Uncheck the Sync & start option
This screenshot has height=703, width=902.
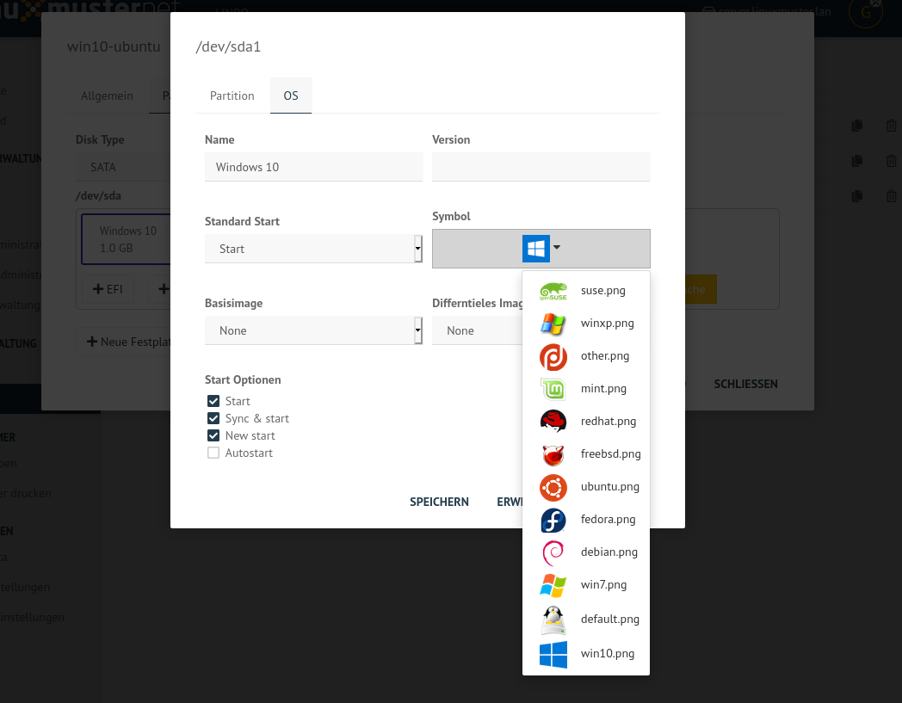pyautogui.click(x=213, y=418)
